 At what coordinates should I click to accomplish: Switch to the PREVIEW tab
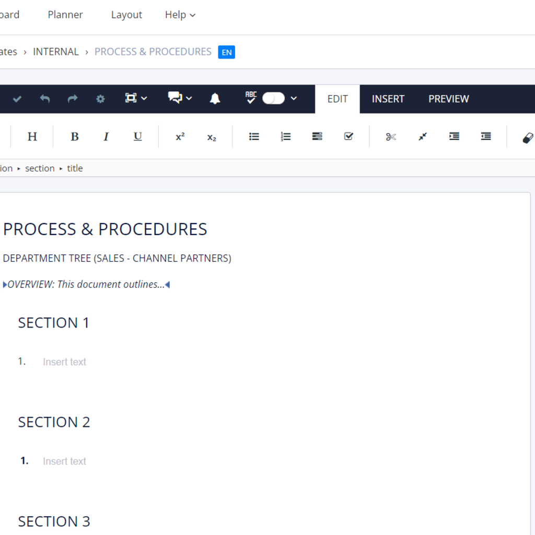click(x=448, y=99)
